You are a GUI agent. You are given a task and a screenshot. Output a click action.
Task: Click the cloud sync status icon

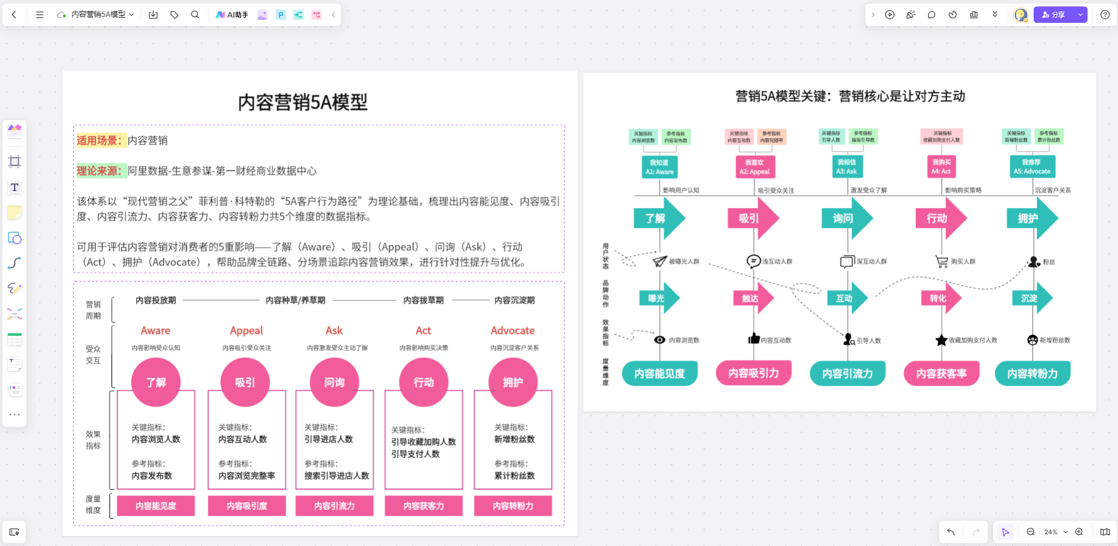point(61,15)
